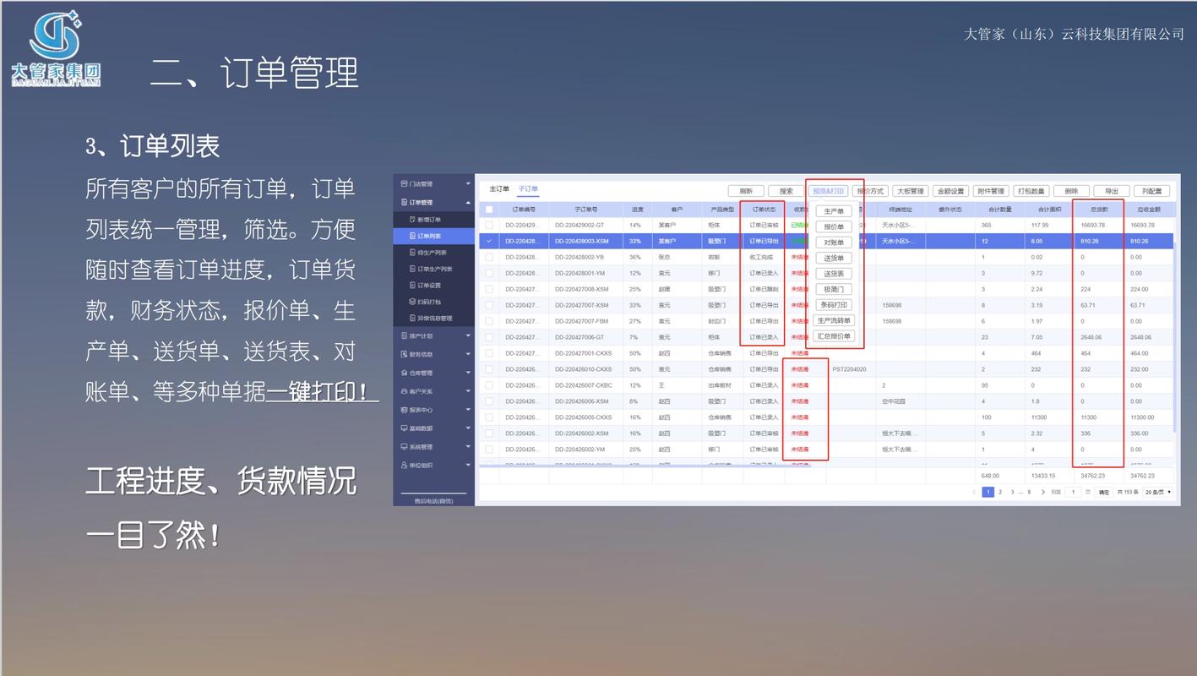
Task: Click the 金额设置 button
Action: [x=951, y=191]
